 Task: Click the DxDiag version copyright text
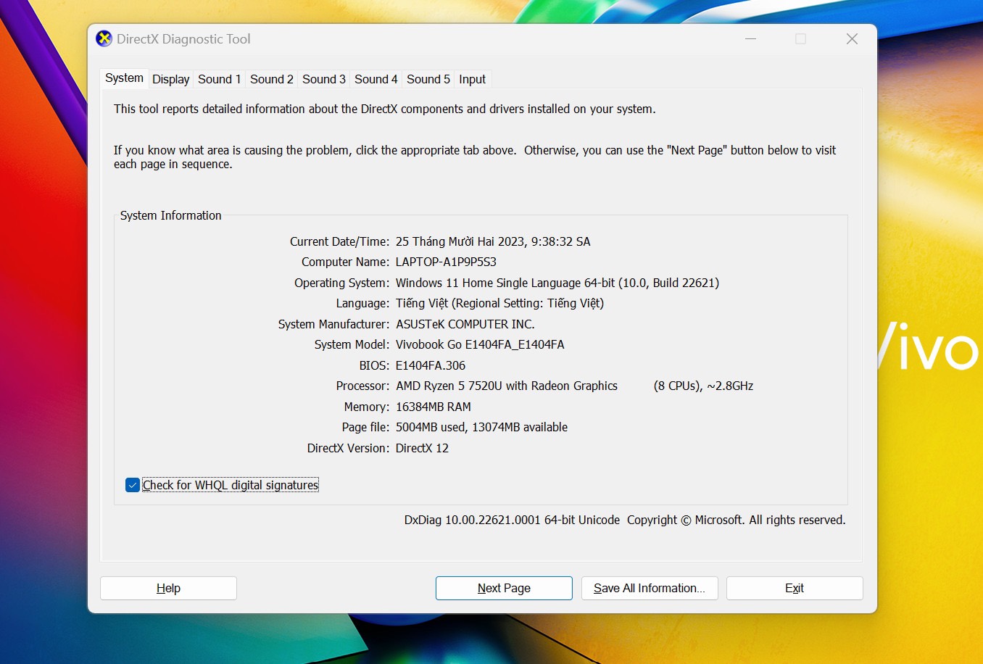(x=624, y=520)
